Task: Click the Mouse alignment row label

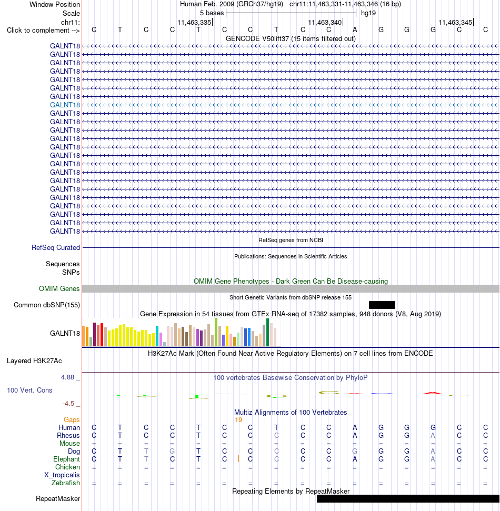Action: 69,444
